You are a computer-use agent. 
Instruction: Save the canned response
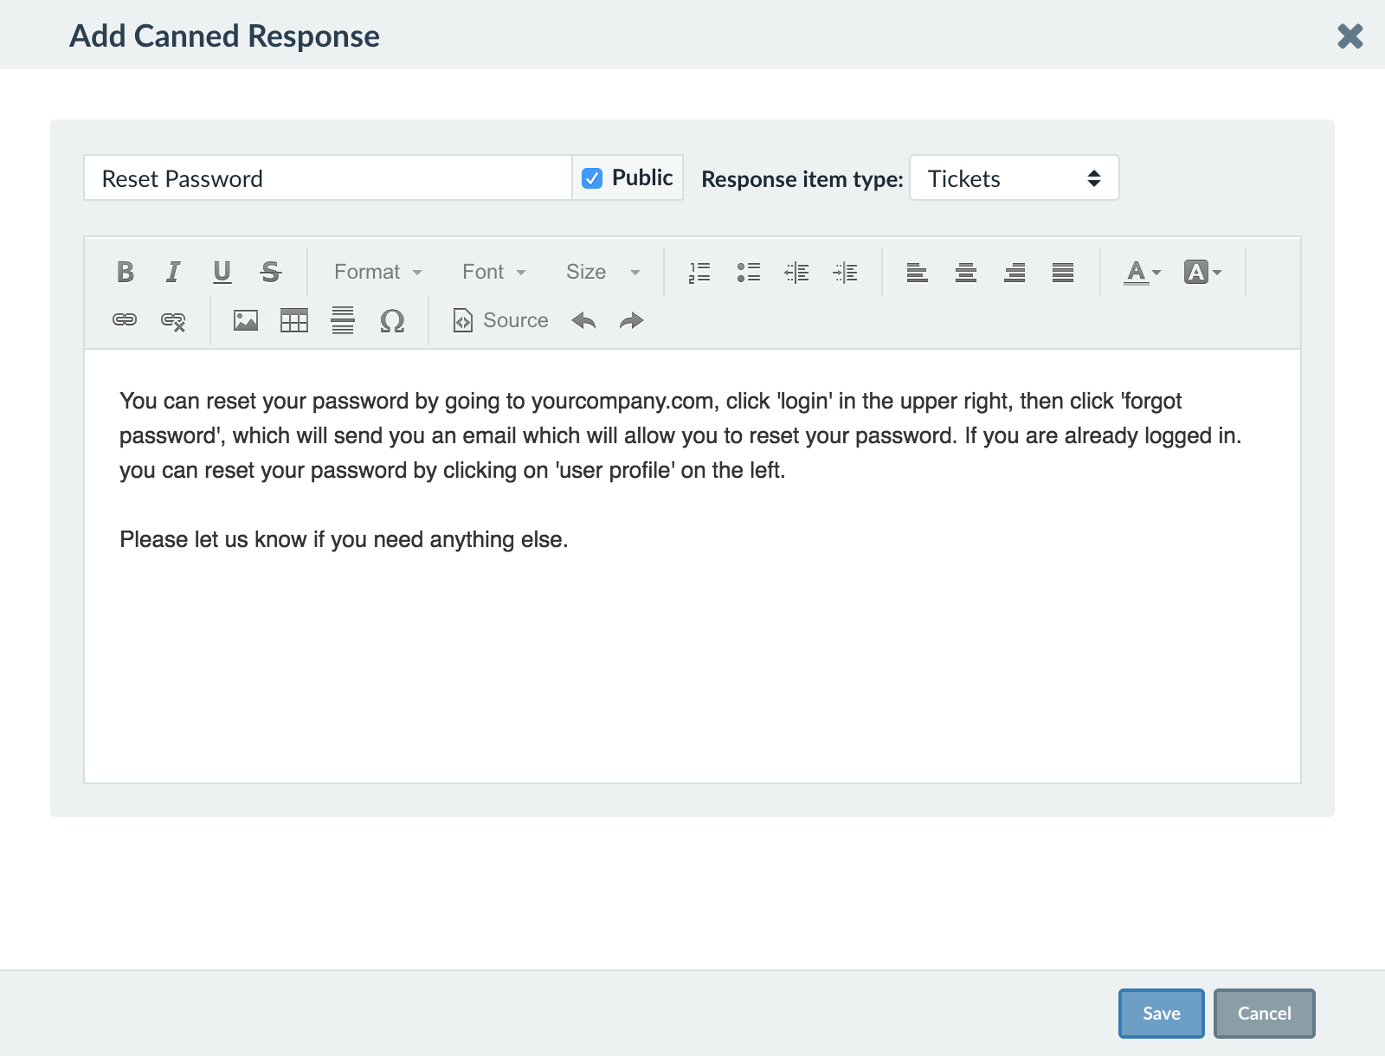(1161, 1014)
